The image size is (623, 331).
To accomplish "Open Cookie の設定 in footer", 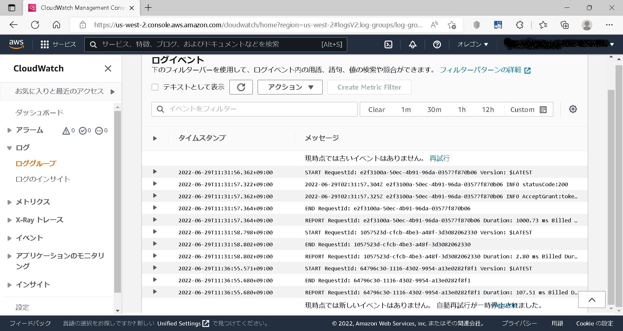I will pyautogui.click(x=594, y=323).
